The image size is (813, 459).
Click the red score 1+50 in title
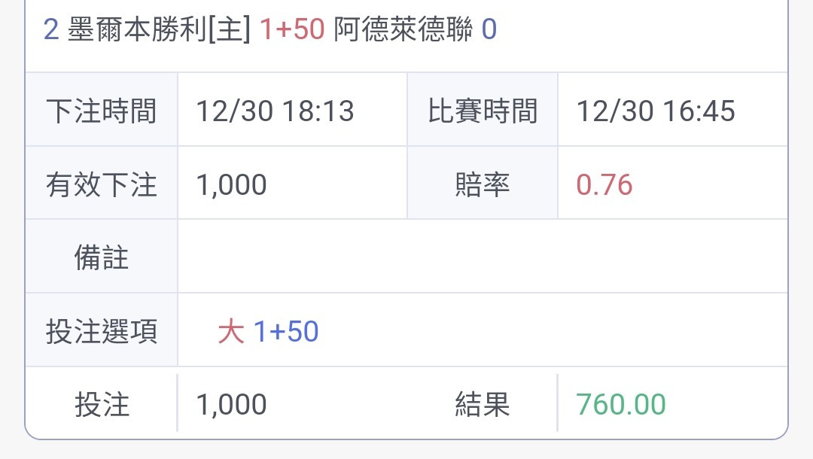click(292, 29)
